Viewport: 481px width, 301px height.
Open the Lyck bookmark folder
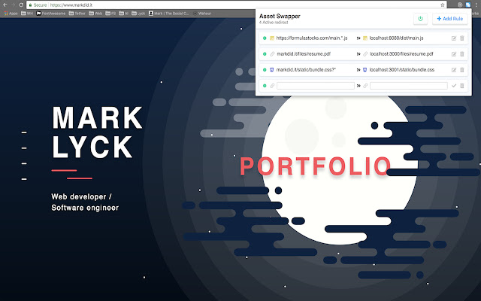tap(138, 14)
